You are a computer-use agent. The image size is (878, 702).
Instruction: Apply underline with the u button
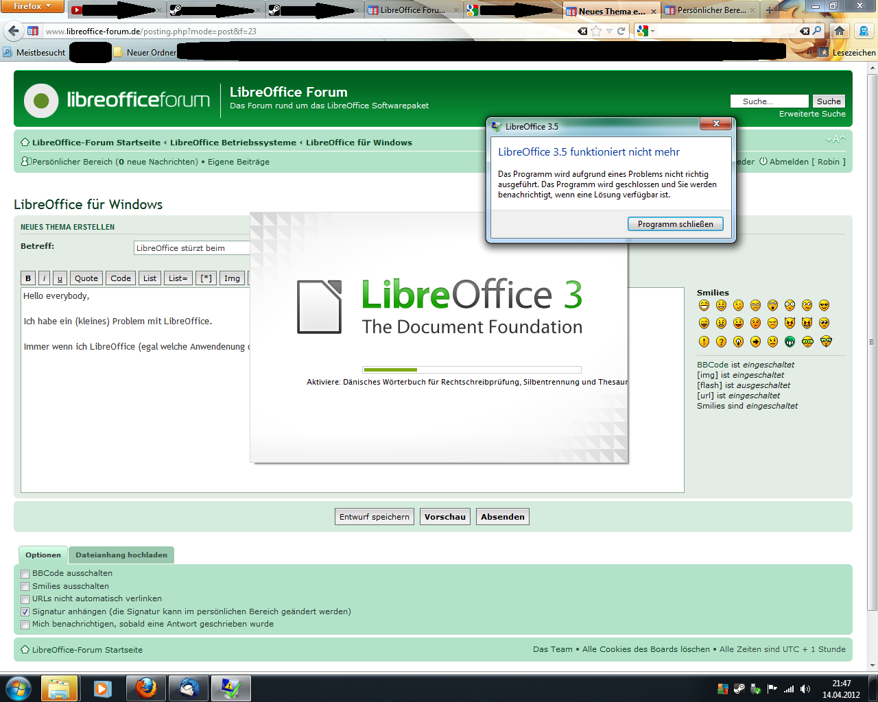tap(60, 278)
